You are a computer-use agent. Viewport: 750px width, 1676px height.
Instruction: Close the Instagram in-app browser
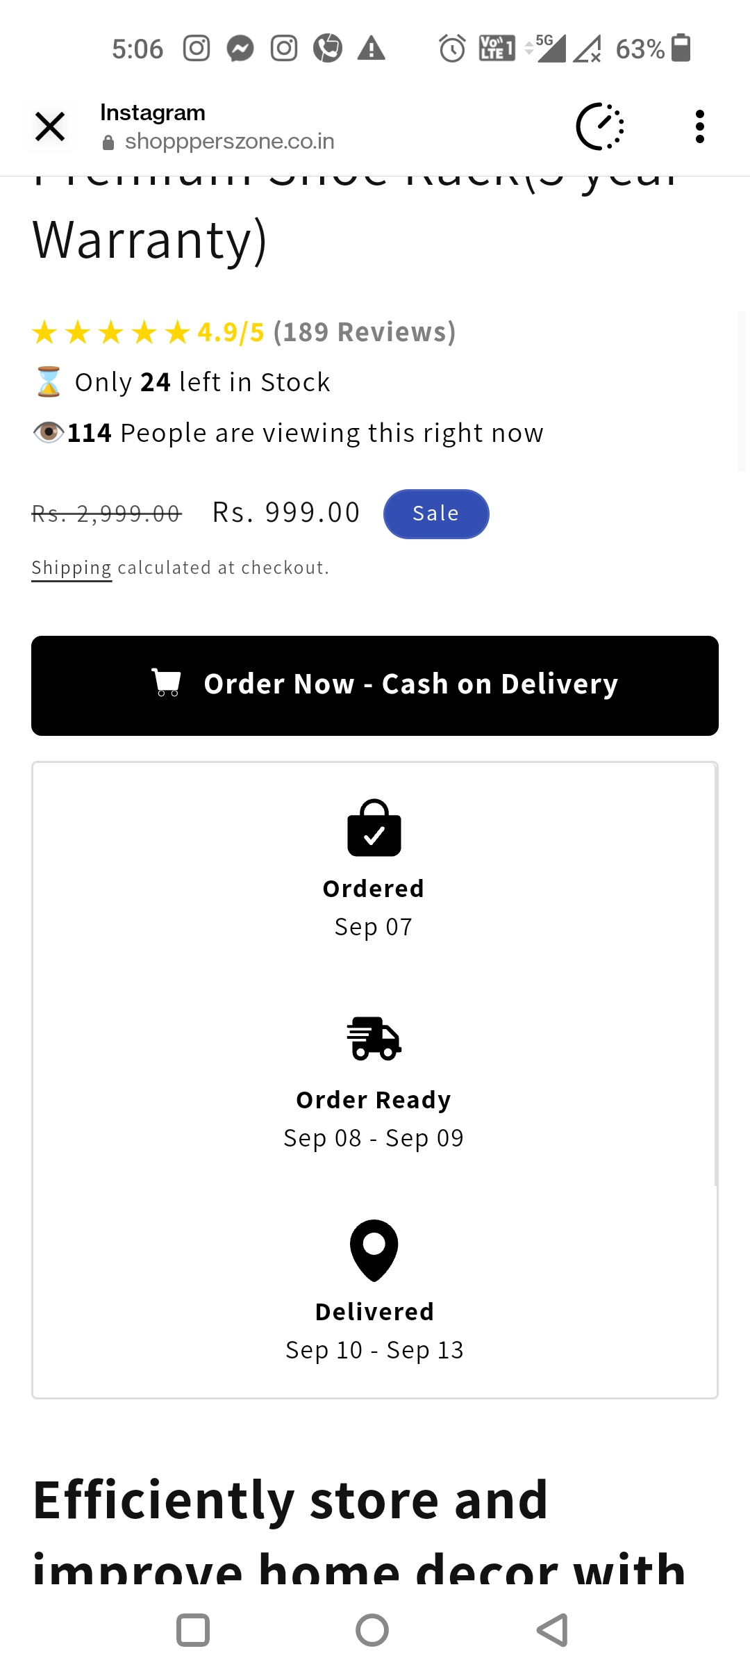(50, 126)
